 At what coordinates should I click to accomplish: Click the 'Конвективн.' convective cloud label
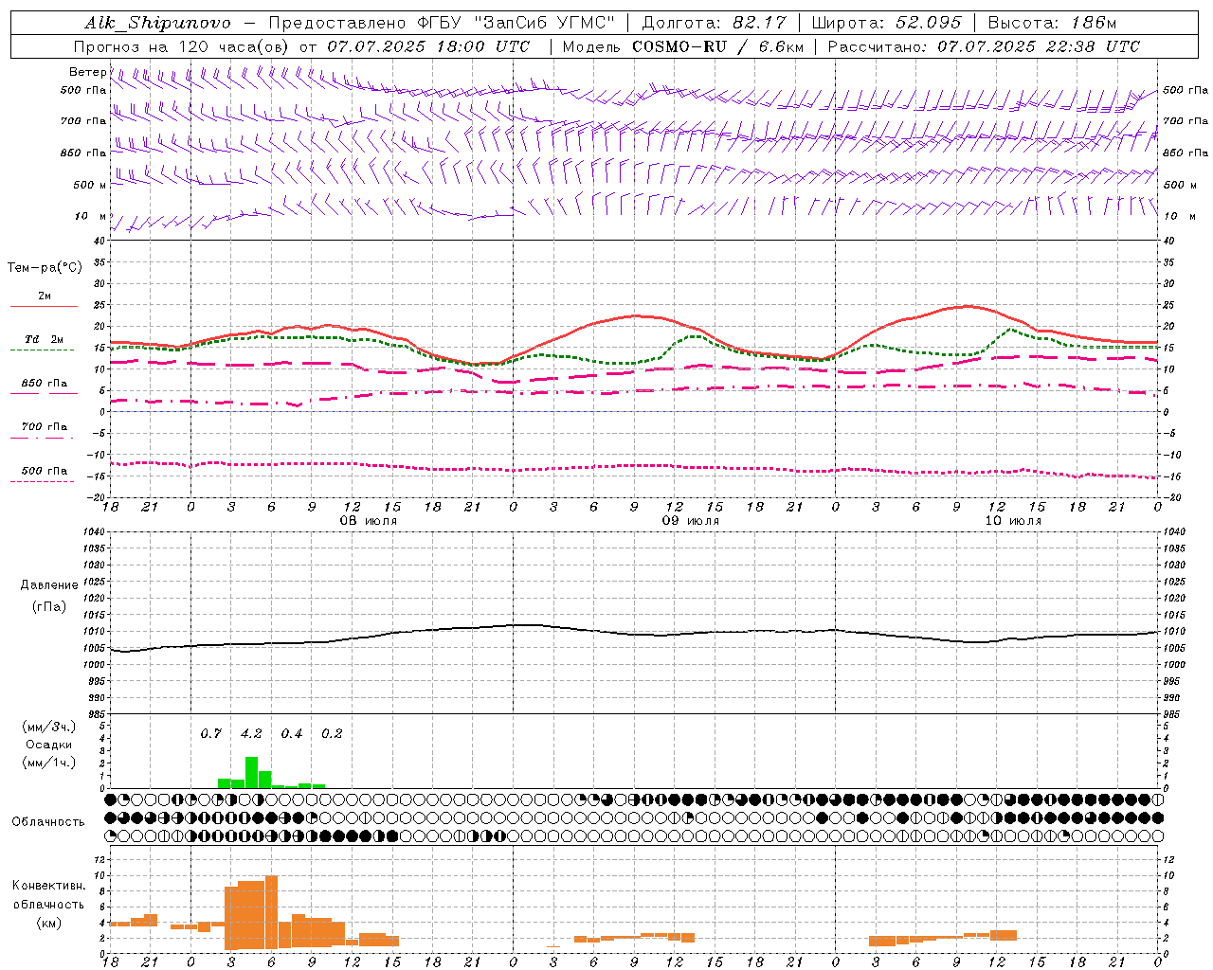48,886
